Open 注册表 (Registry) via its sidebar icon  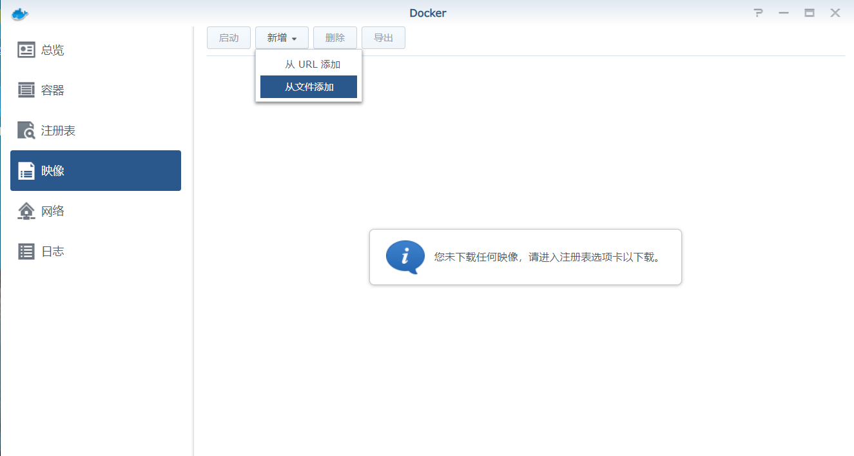[26, 130]
